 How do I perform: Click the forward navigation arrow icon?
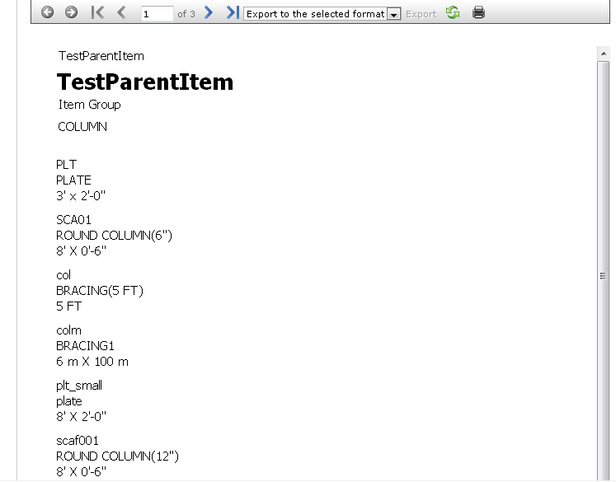click(x=71, y=13)
